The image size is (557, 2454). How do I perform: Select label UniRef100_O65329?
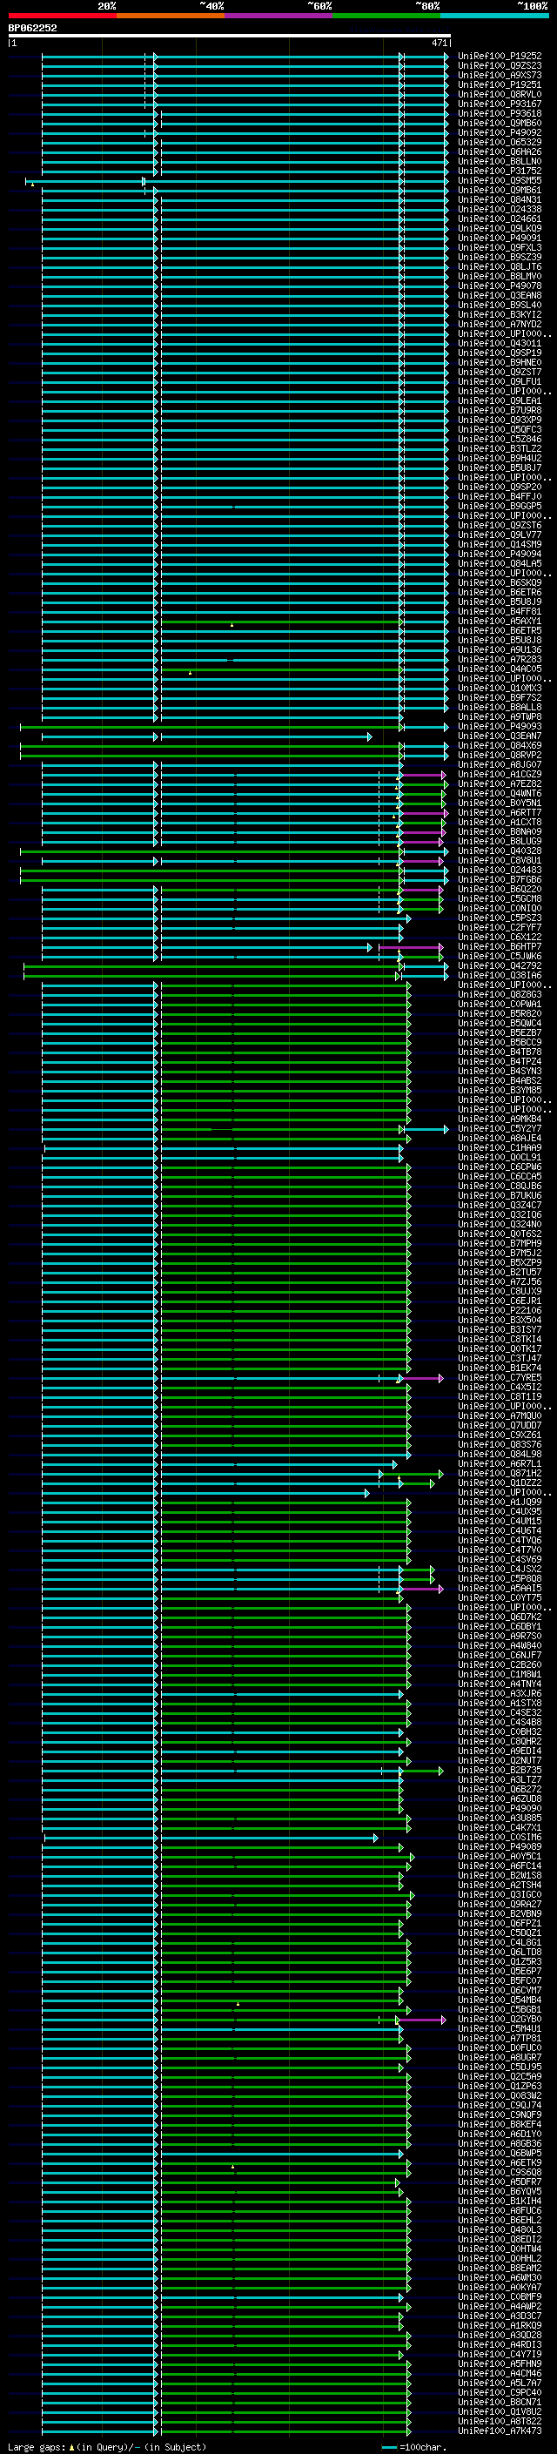[x=499, y=142]
